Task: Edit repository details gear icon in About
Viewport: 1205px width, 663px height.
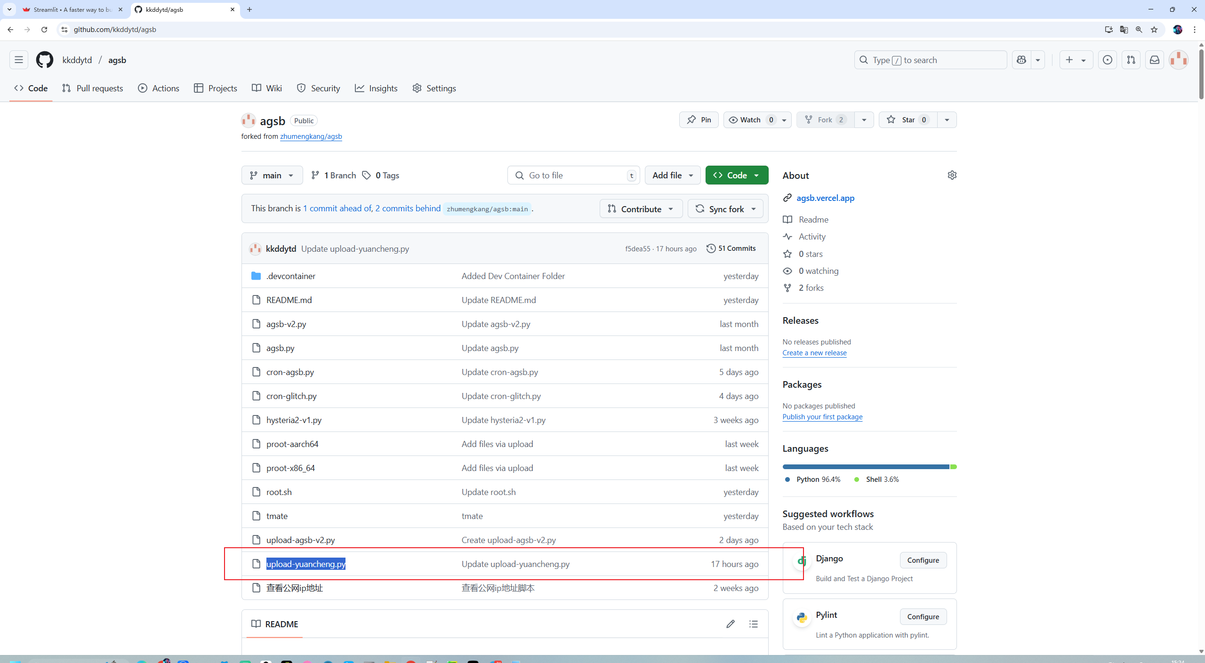Action: point(952,175)
